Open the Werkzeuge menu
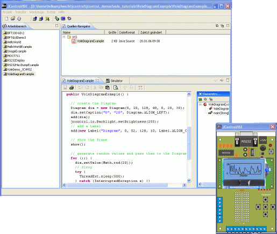 click(x=37, y=12)
